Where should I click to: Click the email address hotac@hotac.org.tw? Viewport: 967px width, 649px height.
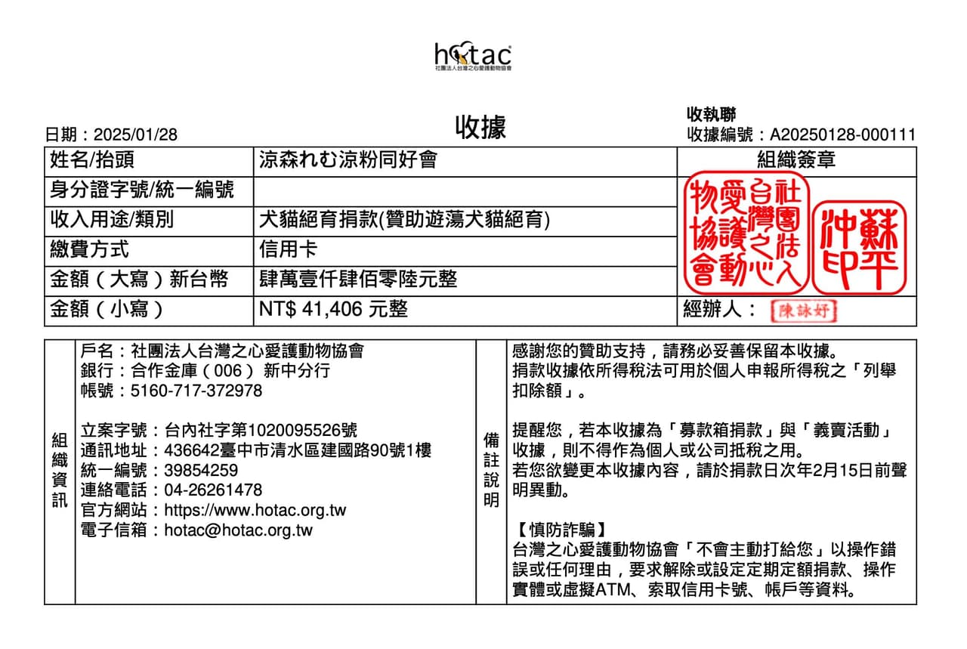[238, 530]
